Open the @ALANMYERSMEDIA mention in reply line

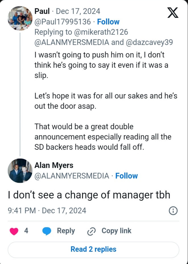(x=72, y=42)
